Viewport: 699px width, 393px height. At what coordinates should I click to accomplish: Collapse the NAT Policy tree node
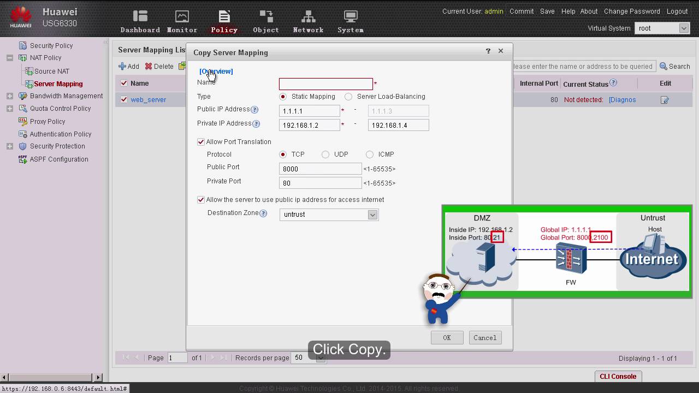[10, 58]
